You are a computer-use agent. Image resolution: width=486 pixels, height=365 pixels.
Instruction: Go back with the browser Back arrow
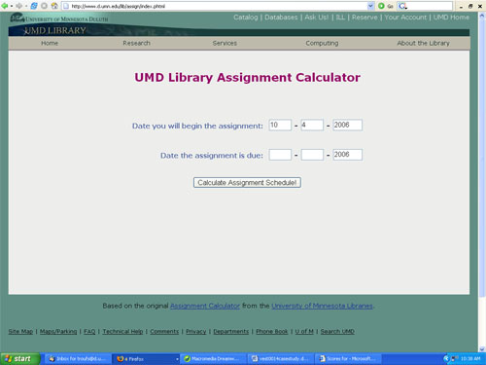tap(5, 6)
